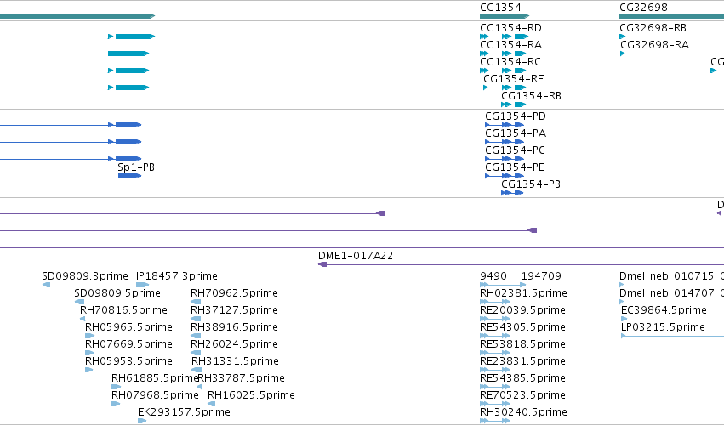This screenshot has height=425, width=724.
Task: Click the RH30240.5prime EST label
Action: click(x=523, y=412)
